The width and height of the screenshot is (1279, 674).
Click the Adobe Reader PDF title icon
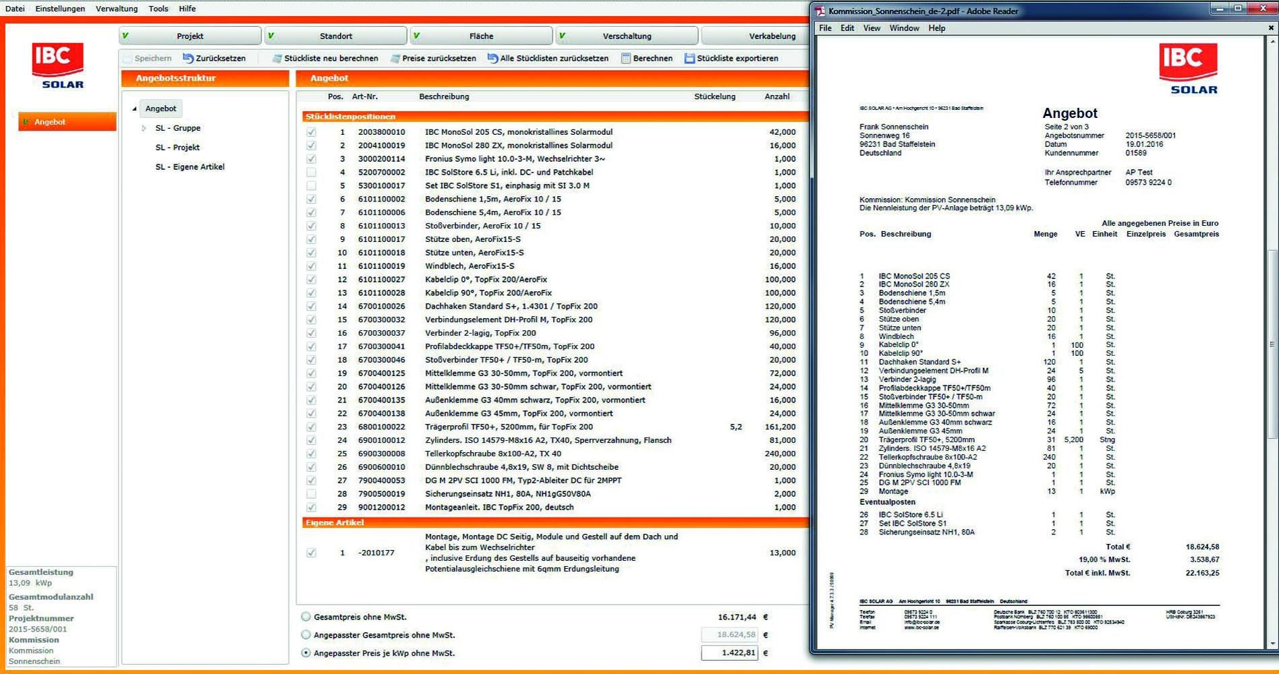pos(820,11)
